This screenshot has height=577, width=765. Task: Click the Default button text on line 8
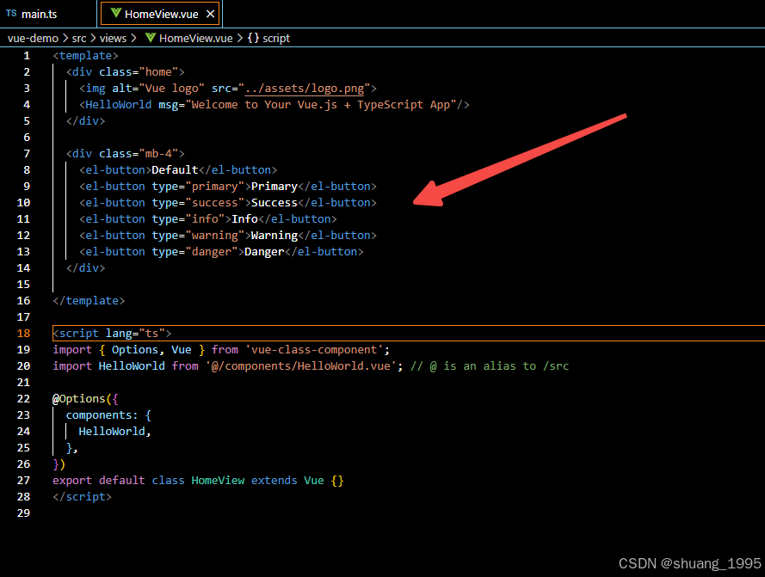[176, 170]
